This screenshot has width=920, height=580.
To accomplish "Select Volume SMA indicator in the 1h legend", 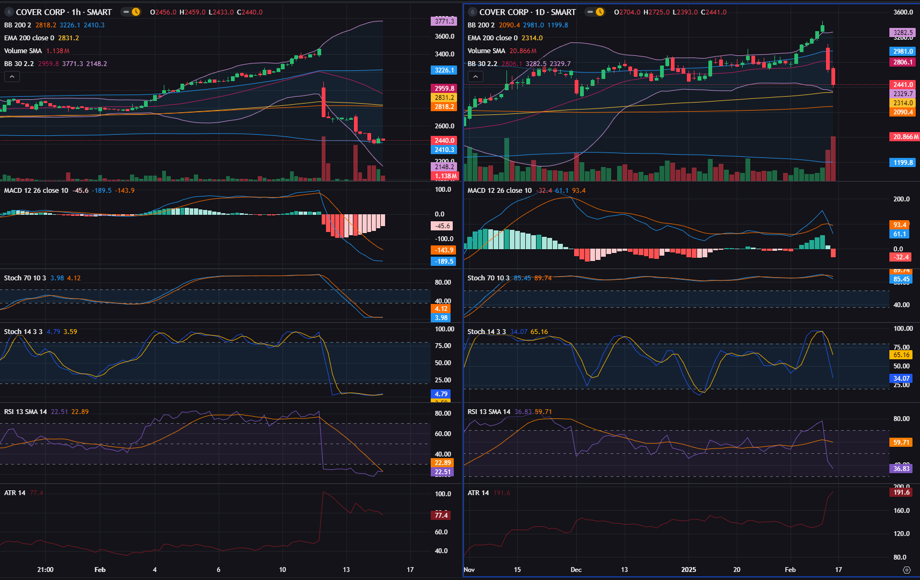I will 23,51.
